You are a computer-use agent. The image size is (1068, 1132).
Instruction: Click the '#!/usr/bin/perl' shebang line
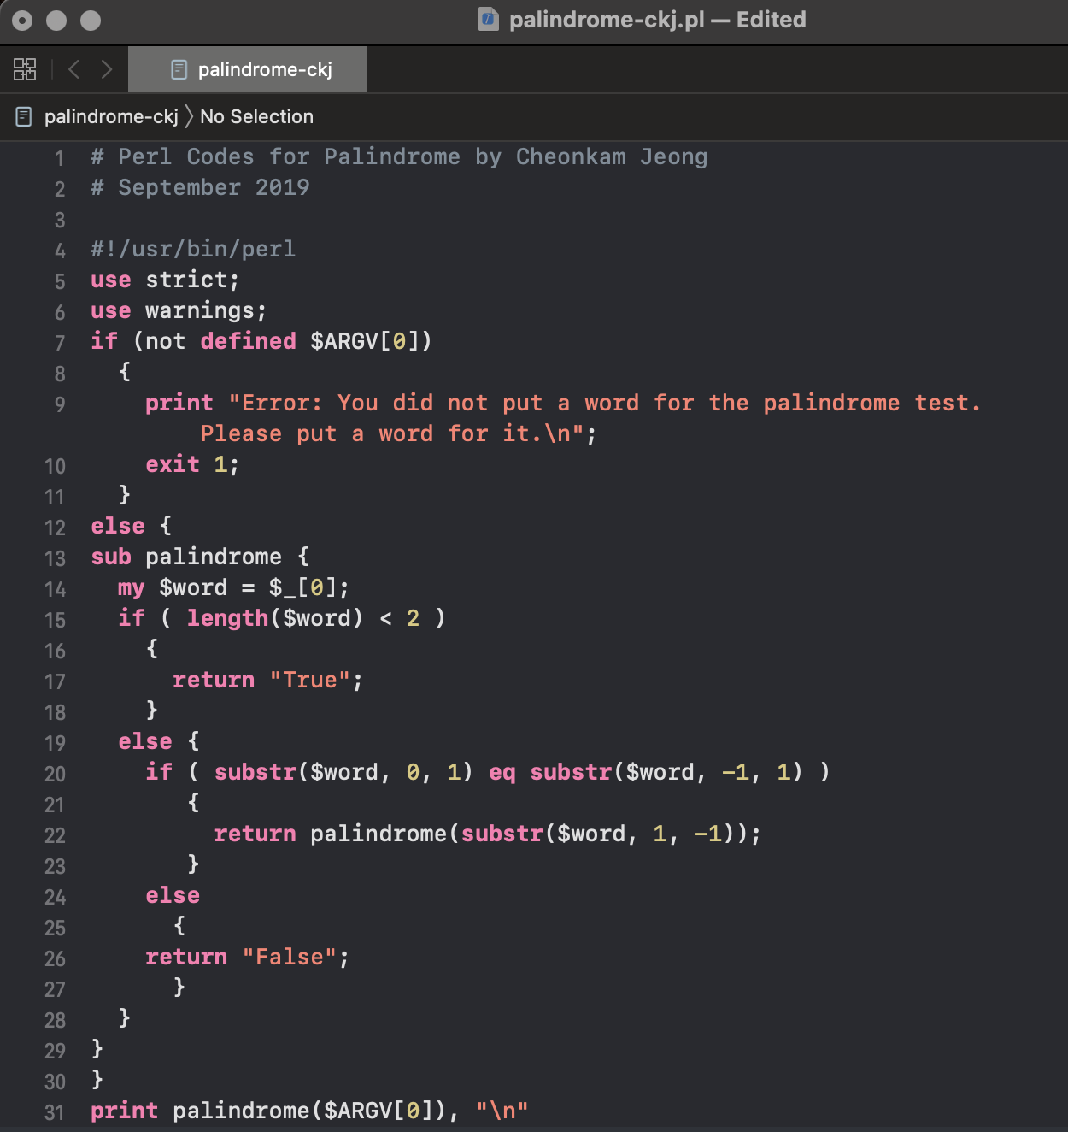point(193,249)
